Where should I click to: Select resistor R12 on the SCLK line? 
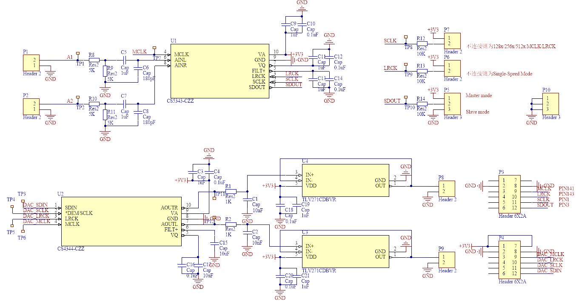point(422,44)
